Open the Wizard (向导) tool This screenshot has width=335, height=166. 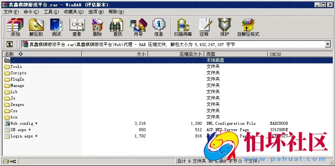[x=138, y=27]
